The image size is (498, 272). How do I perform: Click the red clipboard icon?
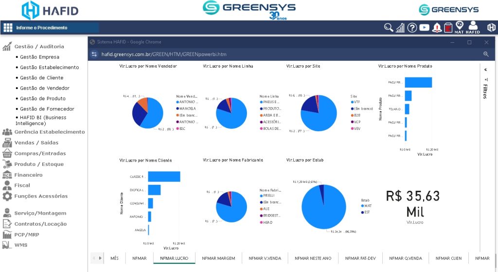click(x=448, y=28)
